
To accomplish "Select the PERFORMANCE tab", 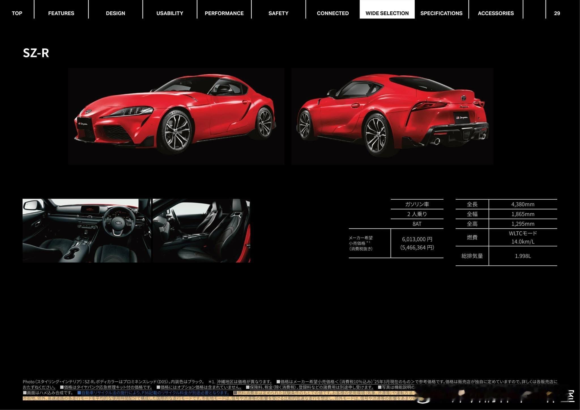I will tap(224, 13).
